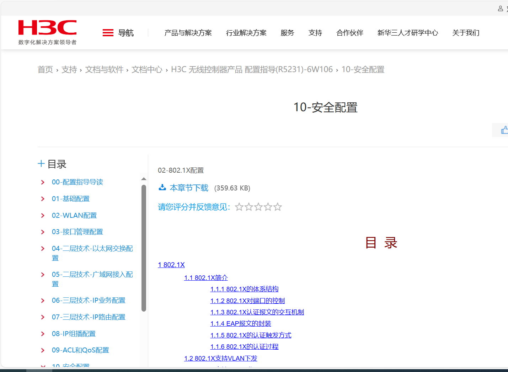Open 1.2 802.1X支持VLAN下发 link
Image resolution: width=508 pixels, height=372 pixels.
[x=220, y=358]
